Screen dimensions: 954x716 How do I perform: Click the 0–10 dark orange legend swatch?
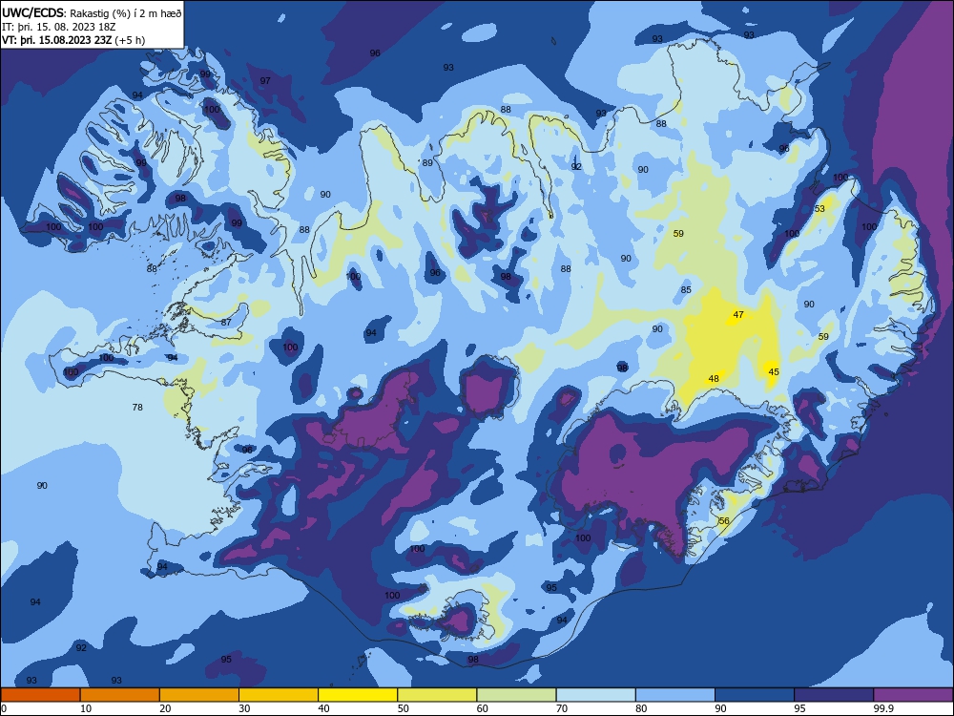pyautogui.click(x=40, y=695)
